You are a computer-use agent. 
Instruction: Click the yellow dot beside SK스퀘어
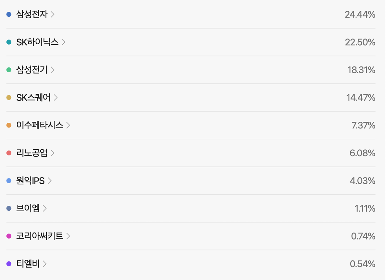coord(9,98)
